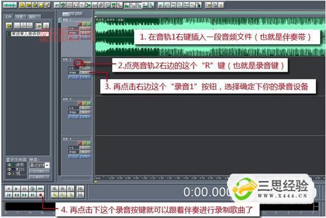326x218 pixels.
Task: Mute track 1 with green M button
Action: tap(89, 25)
